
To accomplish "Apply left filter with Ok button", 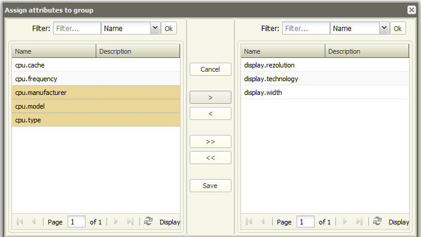I will (x=169, y=29).
